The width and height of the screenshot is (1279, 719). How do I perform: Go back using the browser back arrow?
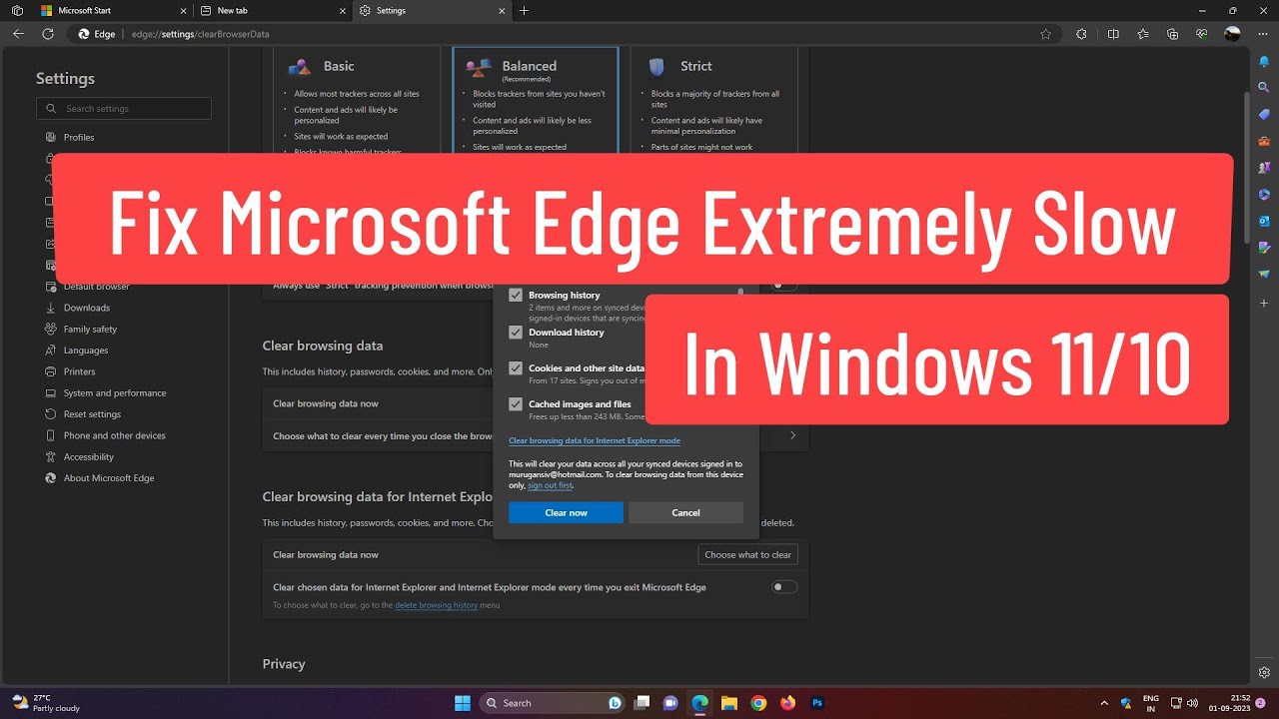(x=18, y=34)
